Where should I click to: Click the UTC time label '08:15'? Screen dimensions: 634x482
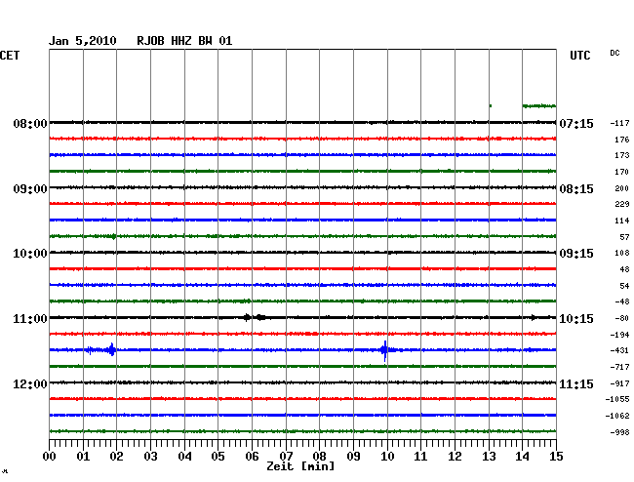[576, 189]
